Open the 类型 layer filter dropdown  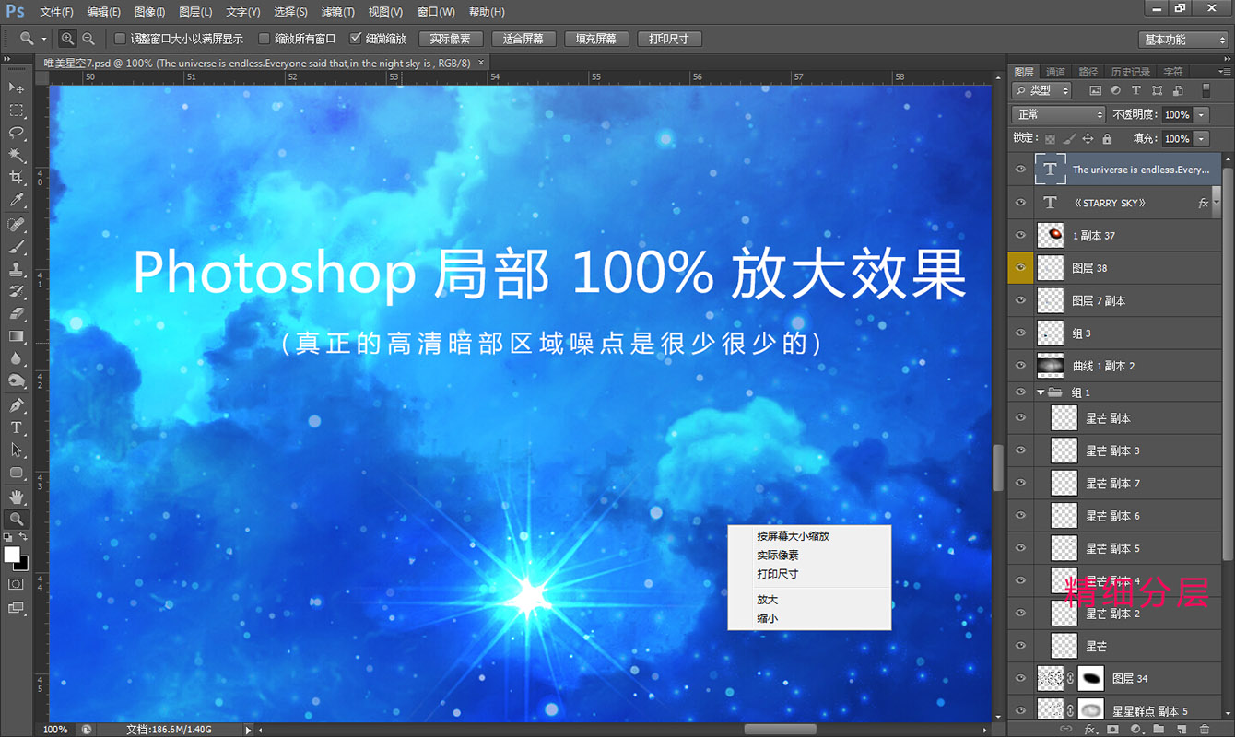(x=1042, y=90)
